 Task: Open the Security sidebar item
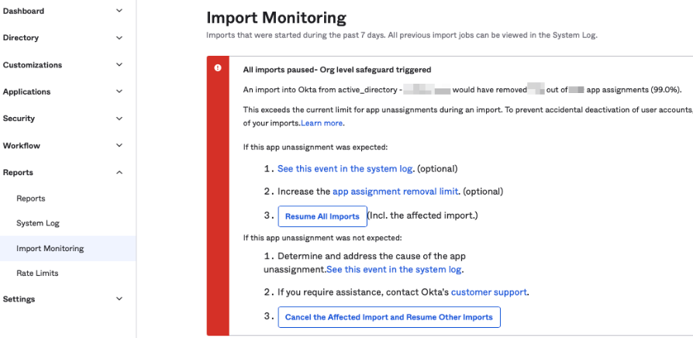tap(19, 119)
